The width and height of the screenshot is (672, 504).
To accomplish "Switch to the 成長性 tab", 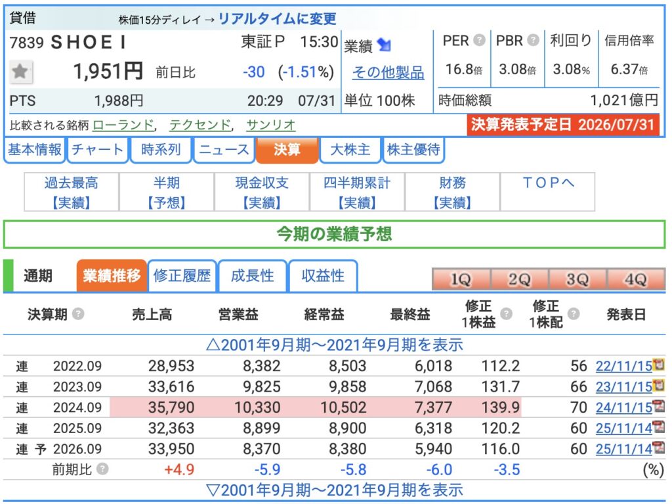I will tap(253, 275).
